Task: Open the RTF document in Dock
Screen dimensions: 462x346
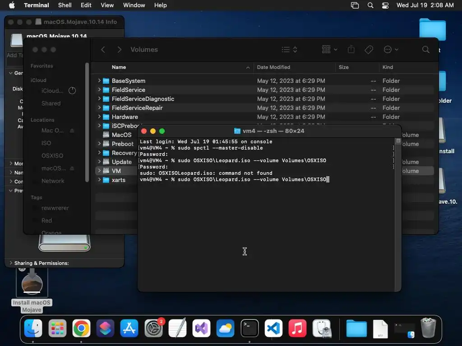Action: tap(380, 328)
